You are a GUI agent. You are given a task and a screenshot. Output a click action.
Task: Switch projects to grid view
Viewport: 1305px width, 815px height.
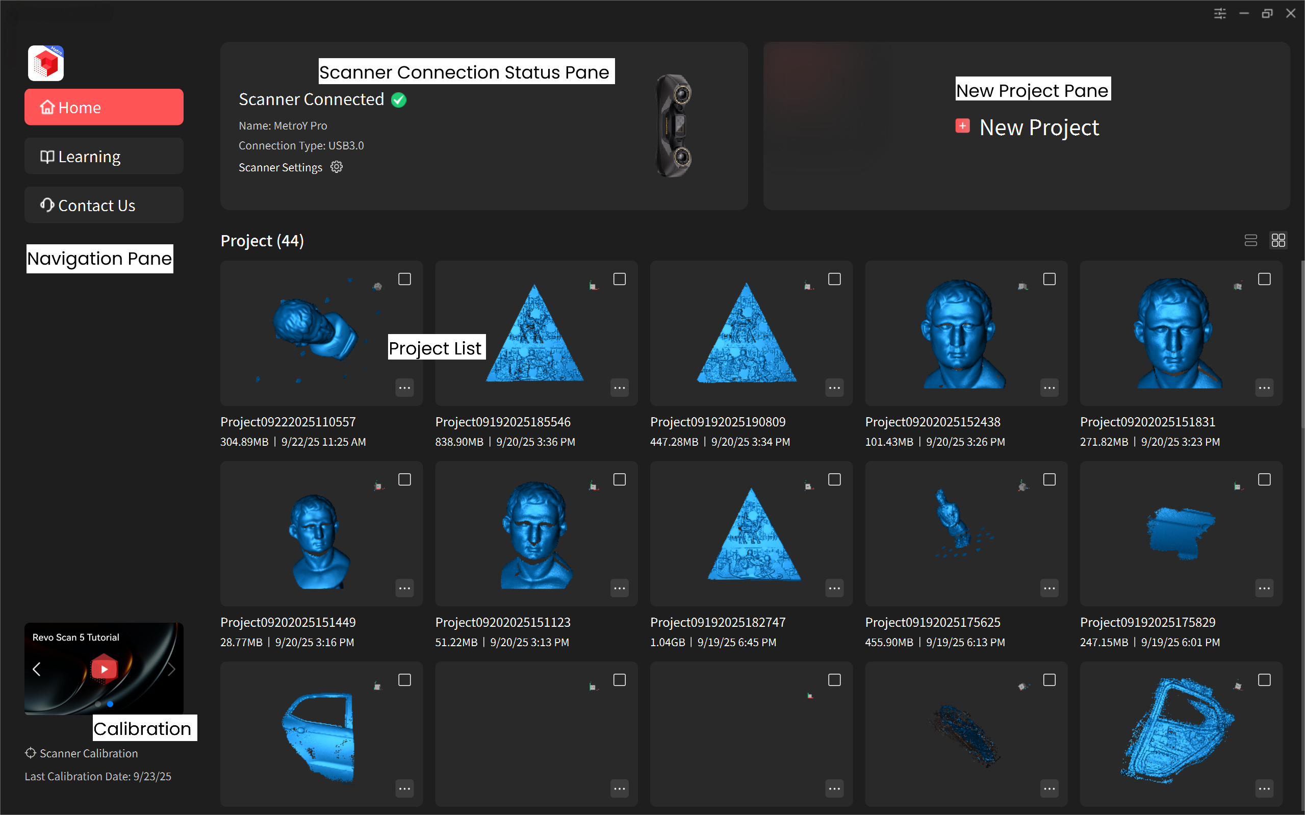pyautogui.click(x=1278, y=240)
